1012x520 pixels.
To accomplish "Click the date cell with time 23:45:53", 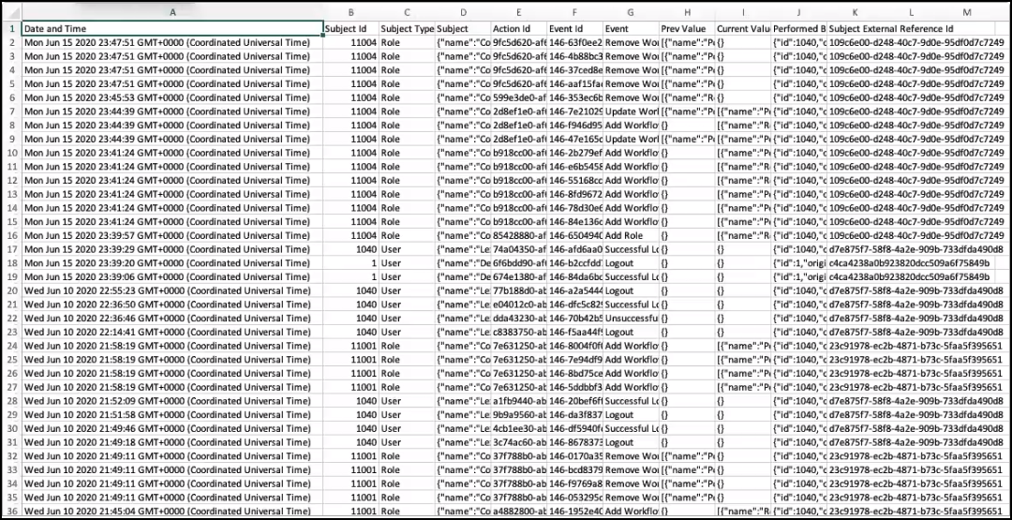I will (x=171, y=97).
